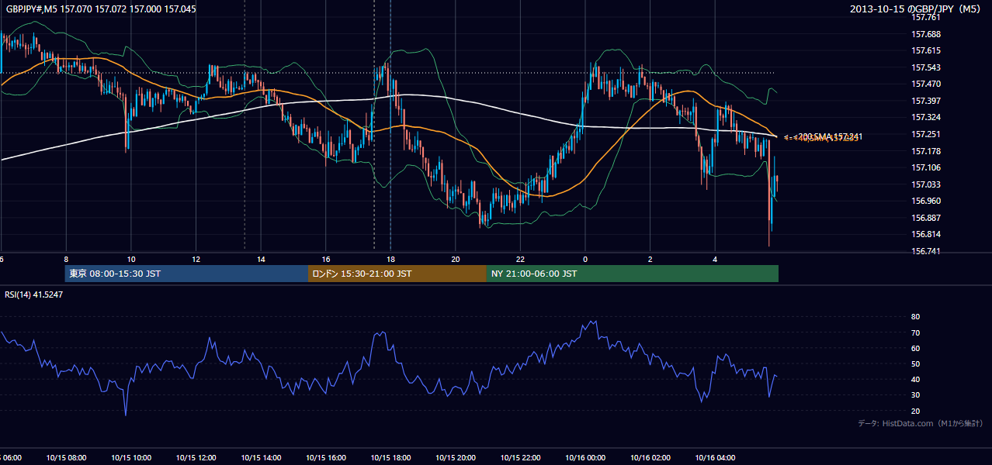
Task: Click hour tick 0 under the price chart
Action: (x=585, y=259)
